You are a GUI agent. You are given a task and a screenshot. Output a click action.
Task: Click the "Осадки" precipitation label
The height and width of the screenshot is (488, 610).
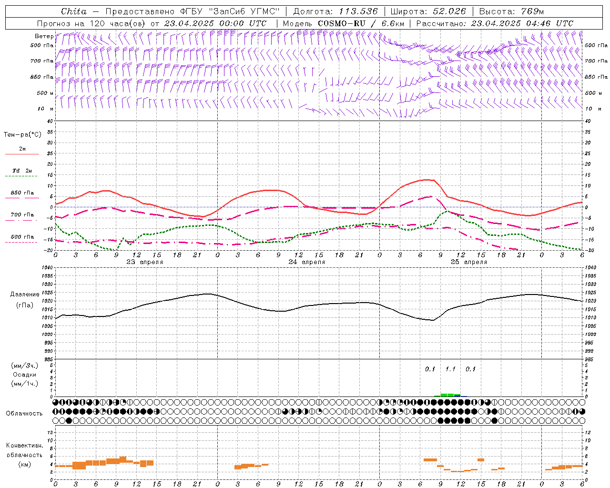tap(25, 375)
